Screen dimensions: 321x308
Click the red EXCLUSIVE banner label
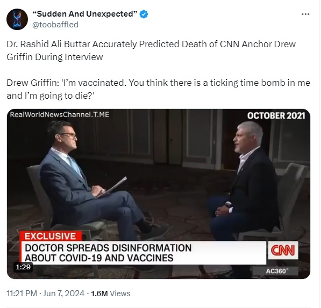(x=51, y=236)
